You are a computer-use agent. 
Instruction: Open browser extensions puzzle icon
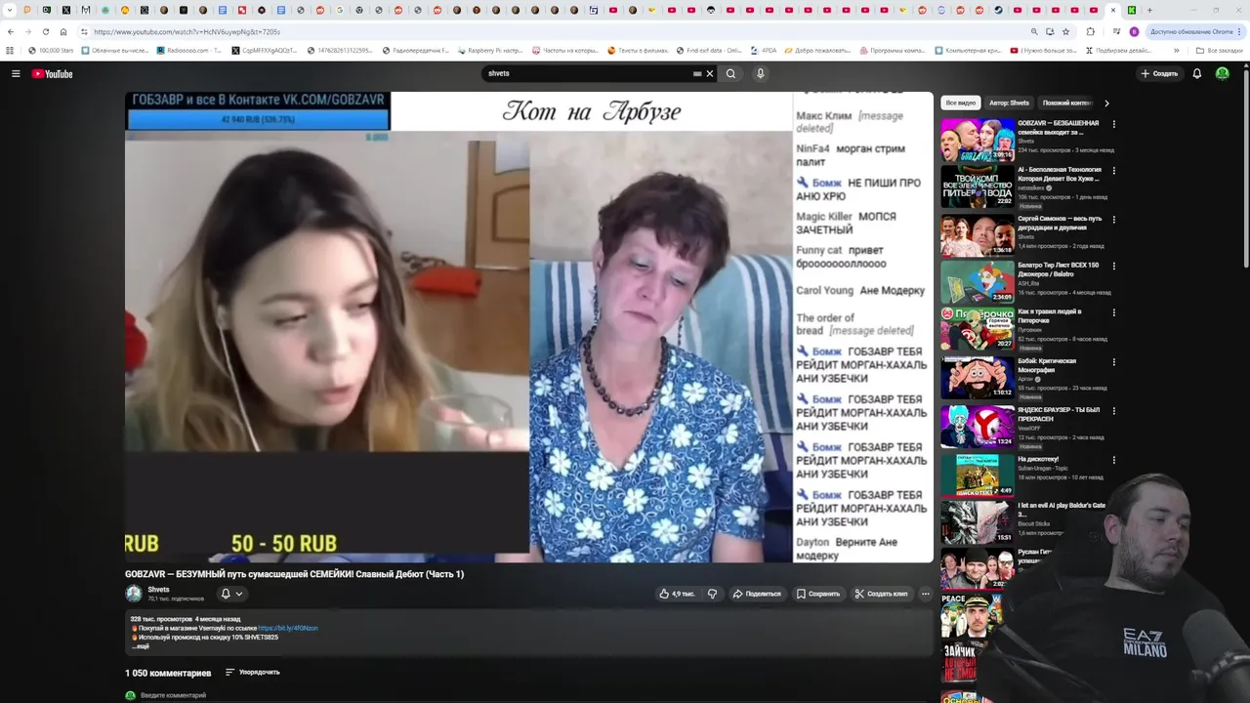point(1090,31)
